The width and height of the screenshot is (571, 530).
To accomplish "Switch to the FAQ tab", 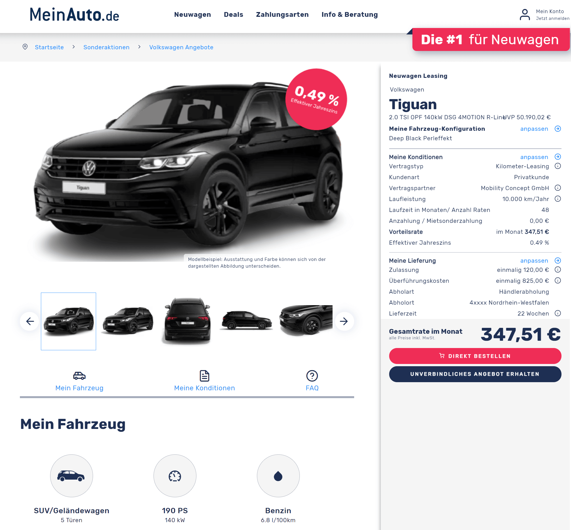I will pos(312,381).
